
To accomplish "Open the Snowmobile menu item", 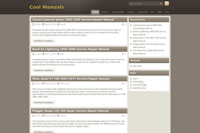I will pos(118,12).
